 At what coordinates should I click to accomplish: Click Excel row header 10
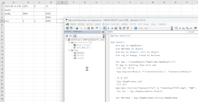point(2,40)
